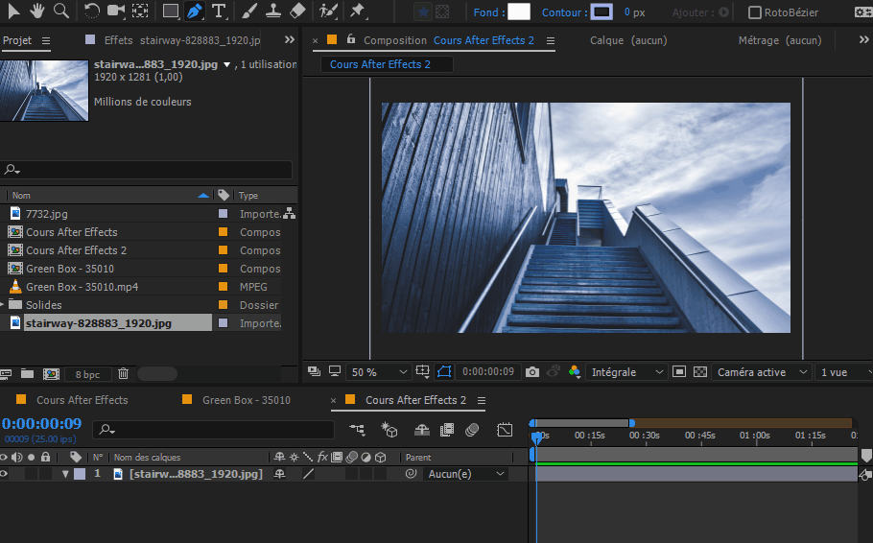
Task: Select the Hand tool
Action: click(x=37, y=11)
